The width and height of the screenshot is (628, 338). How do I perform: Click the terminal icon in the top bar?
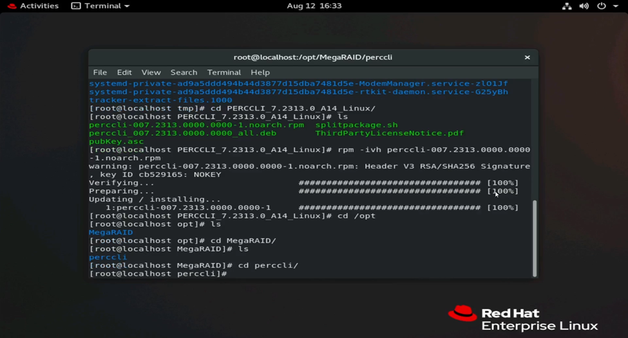click(76, 6)
